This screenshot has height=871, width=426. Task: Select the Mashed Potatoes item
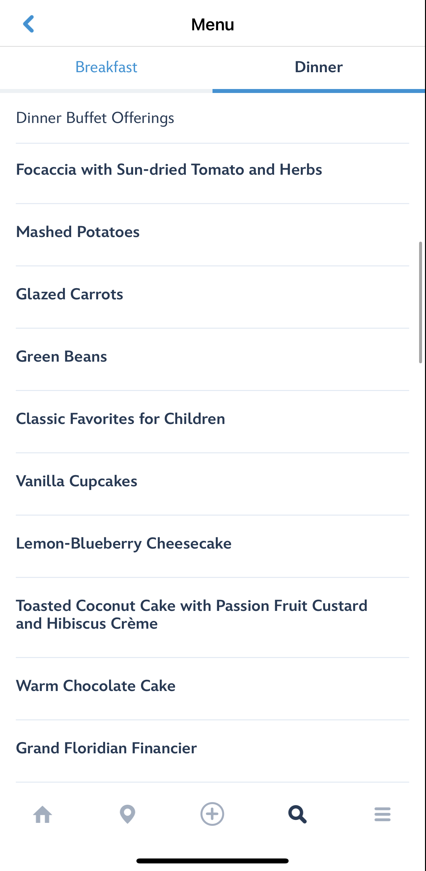click(x=78, y=232)
